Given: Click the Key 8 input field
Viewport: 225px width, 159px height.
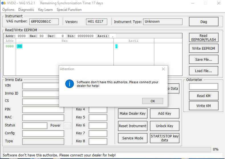Looking at the screenshot, I should click(x=98, y=142).
